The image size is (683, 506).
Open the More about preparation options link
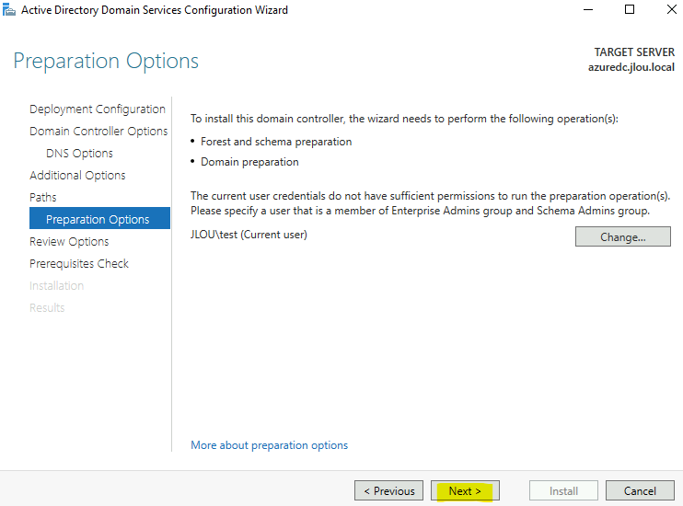click(x=269, y=445)
